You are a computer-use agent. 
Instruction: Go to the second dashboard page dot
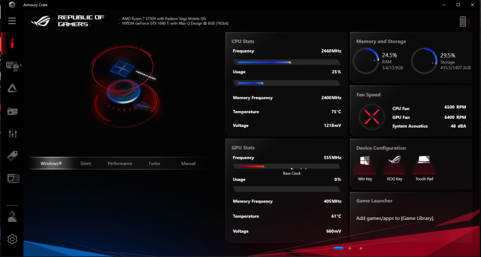pyautogui.click(x=349, y=248)
